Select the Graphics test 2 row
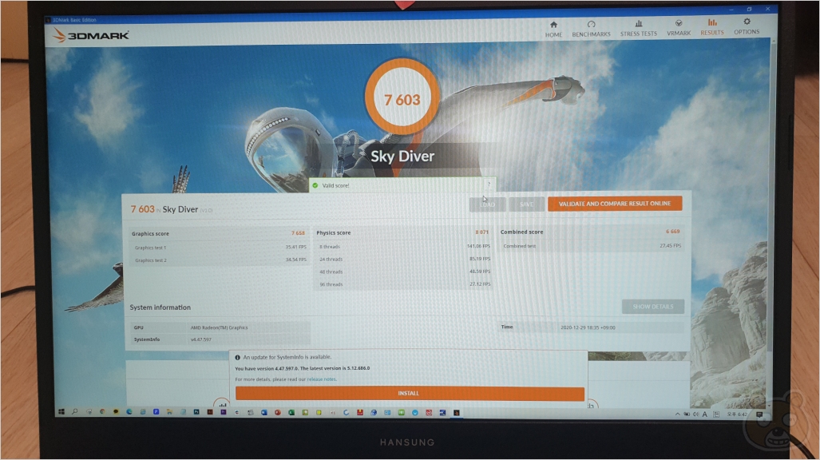820x460 pixels. pos(219,260)
